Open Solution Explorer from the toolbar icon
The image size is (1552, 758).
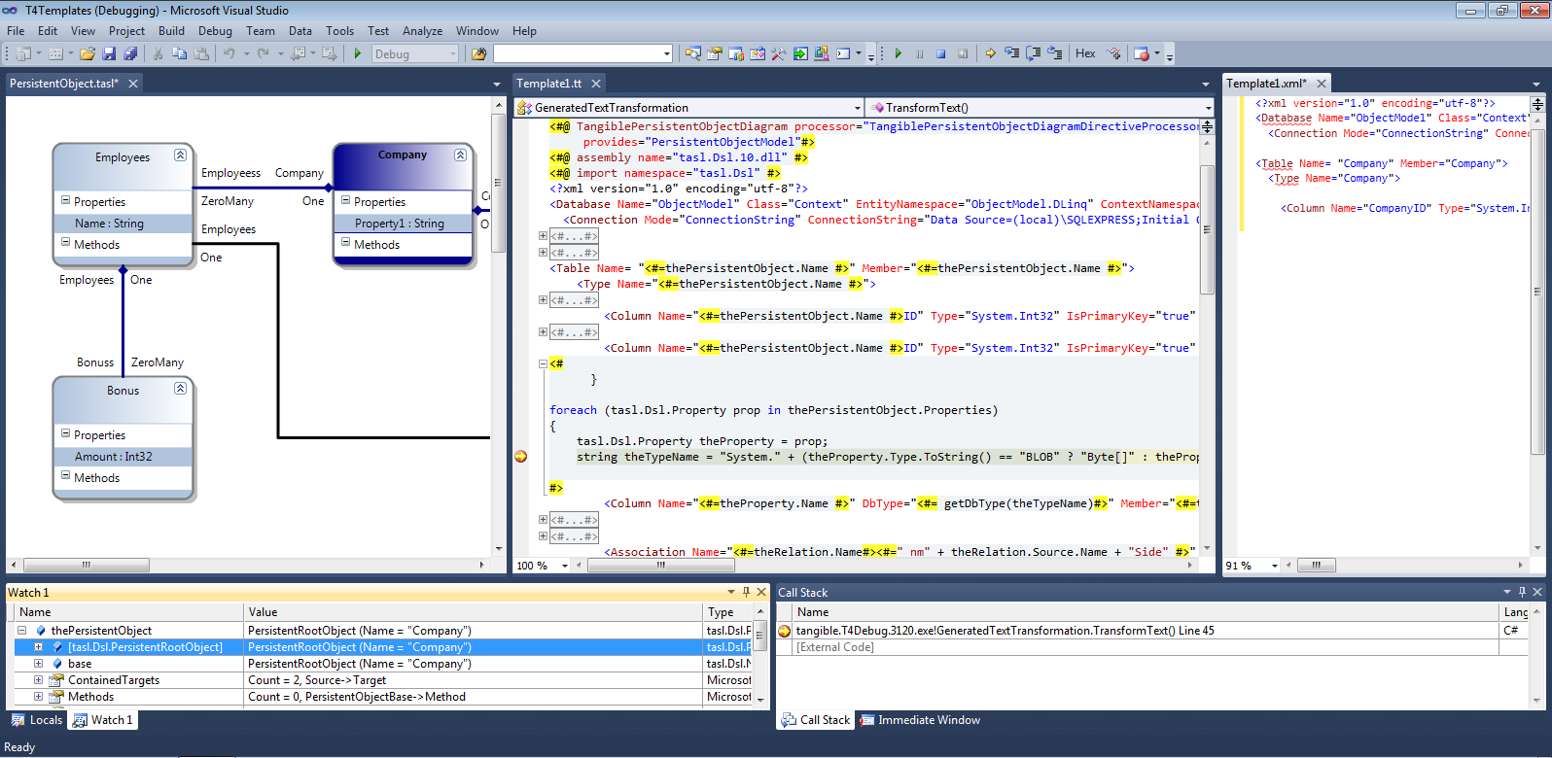pos(693,53)
